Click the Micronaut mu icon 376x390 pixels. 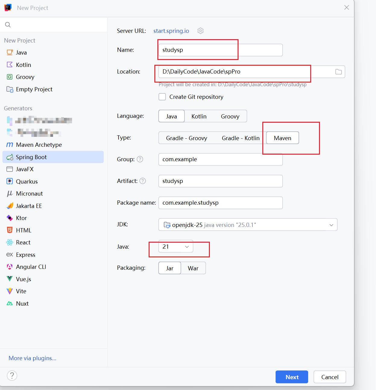10,193
